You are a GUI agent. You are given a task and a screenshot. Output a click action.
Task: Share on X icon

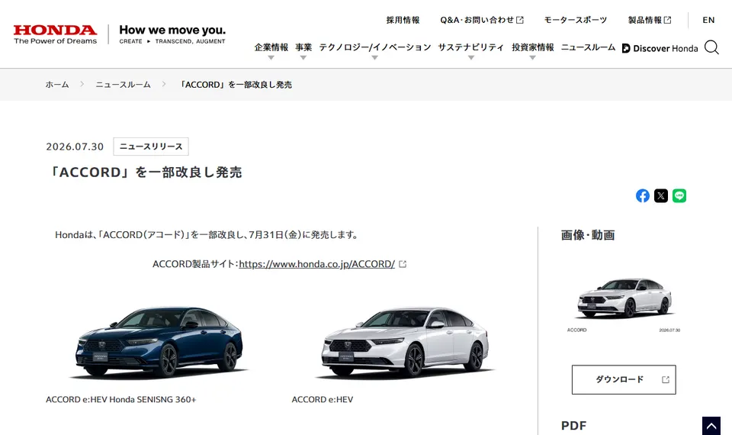click(x=660, y=196)
